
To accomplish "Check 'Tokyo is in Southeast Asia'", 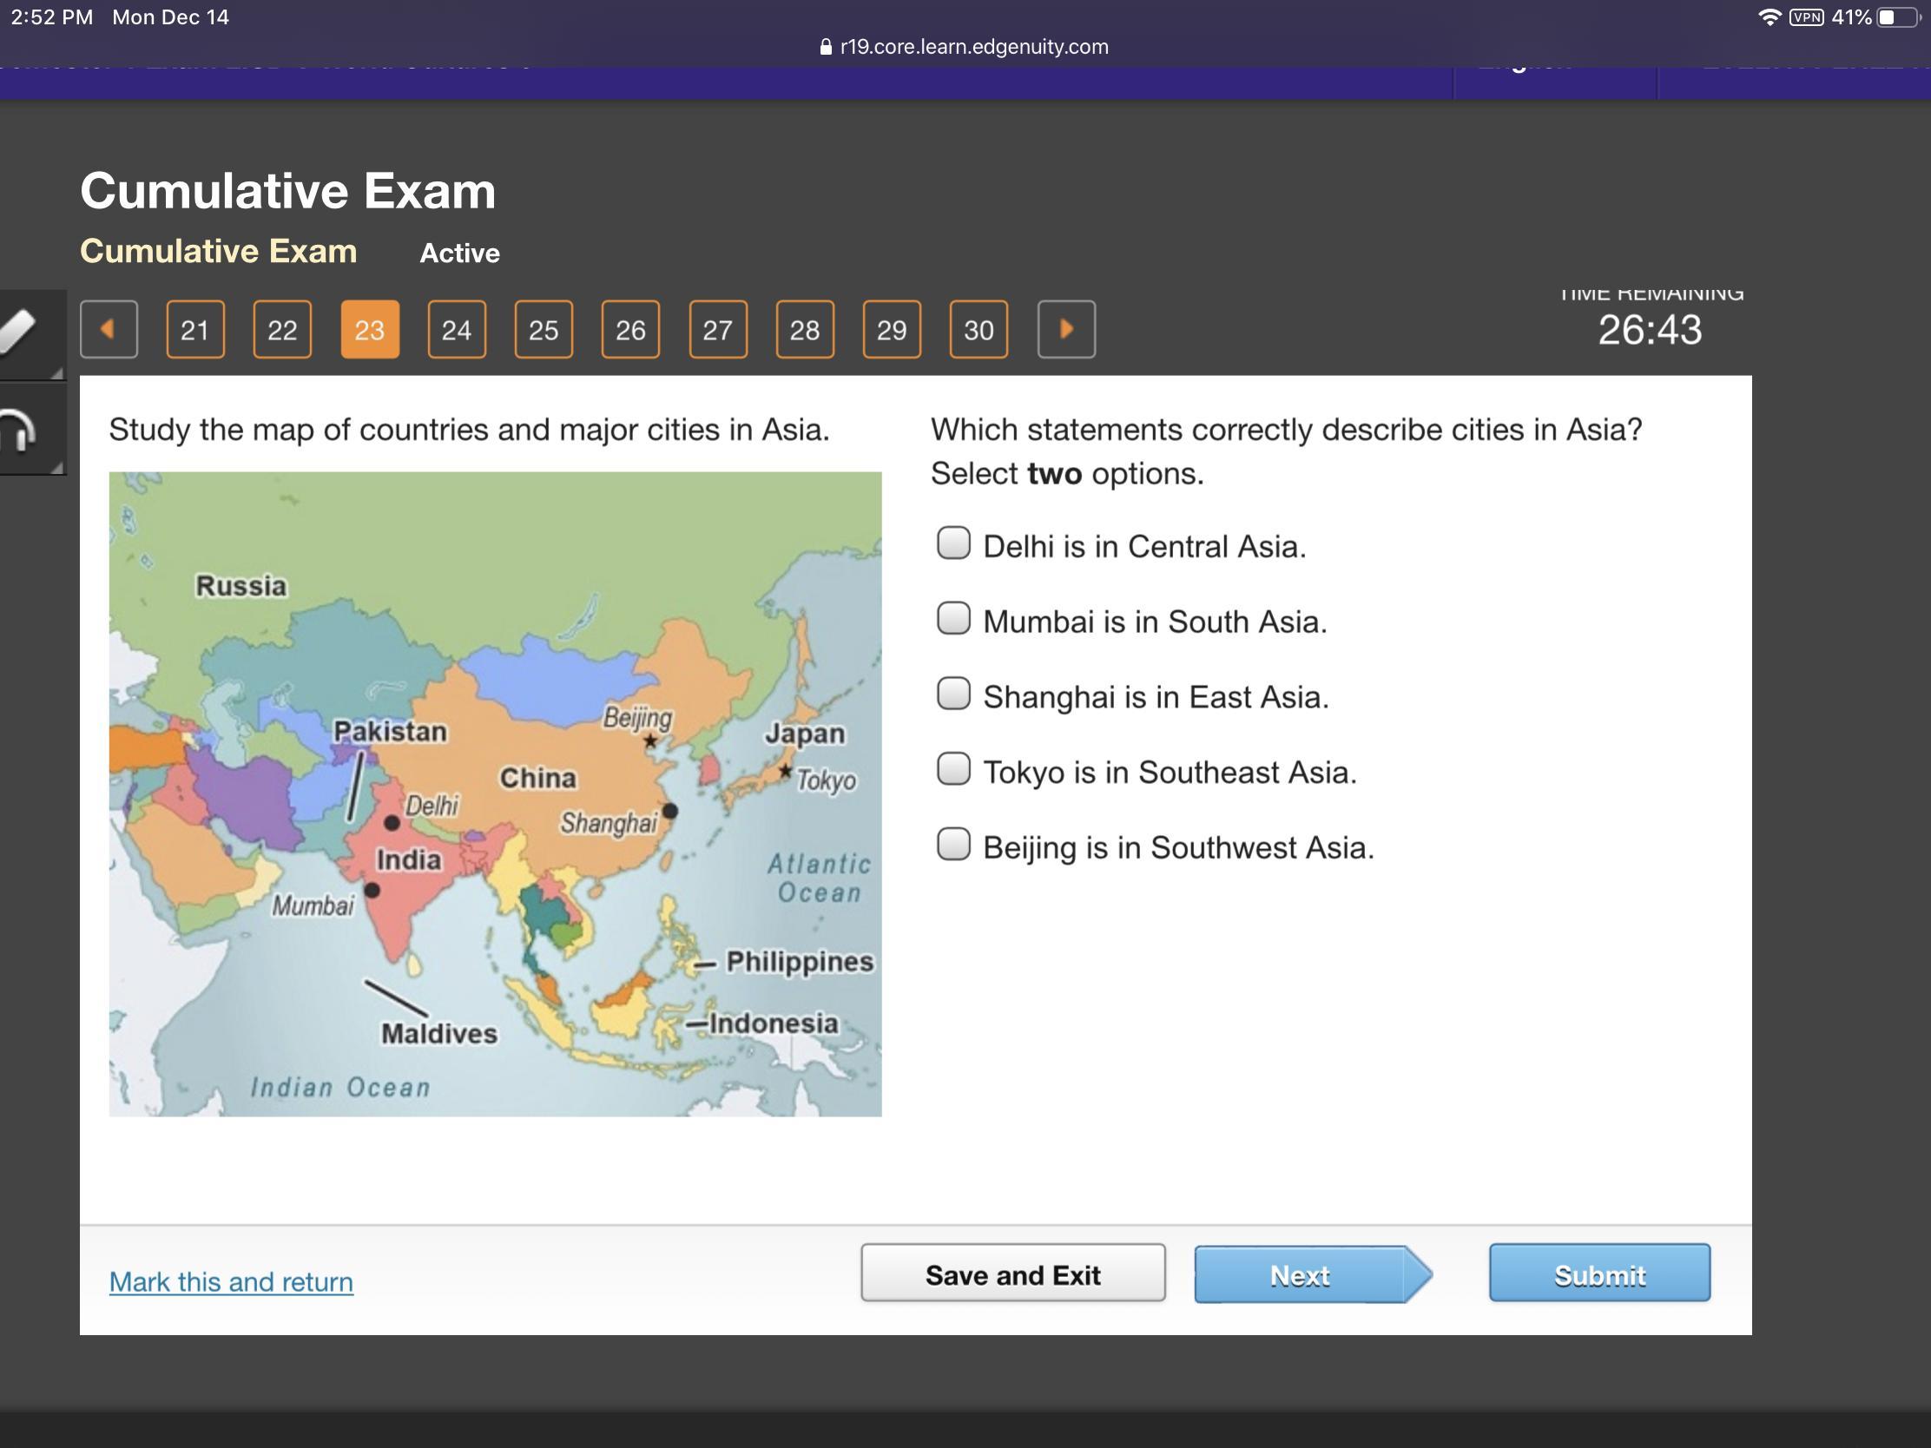I will 952,769.
